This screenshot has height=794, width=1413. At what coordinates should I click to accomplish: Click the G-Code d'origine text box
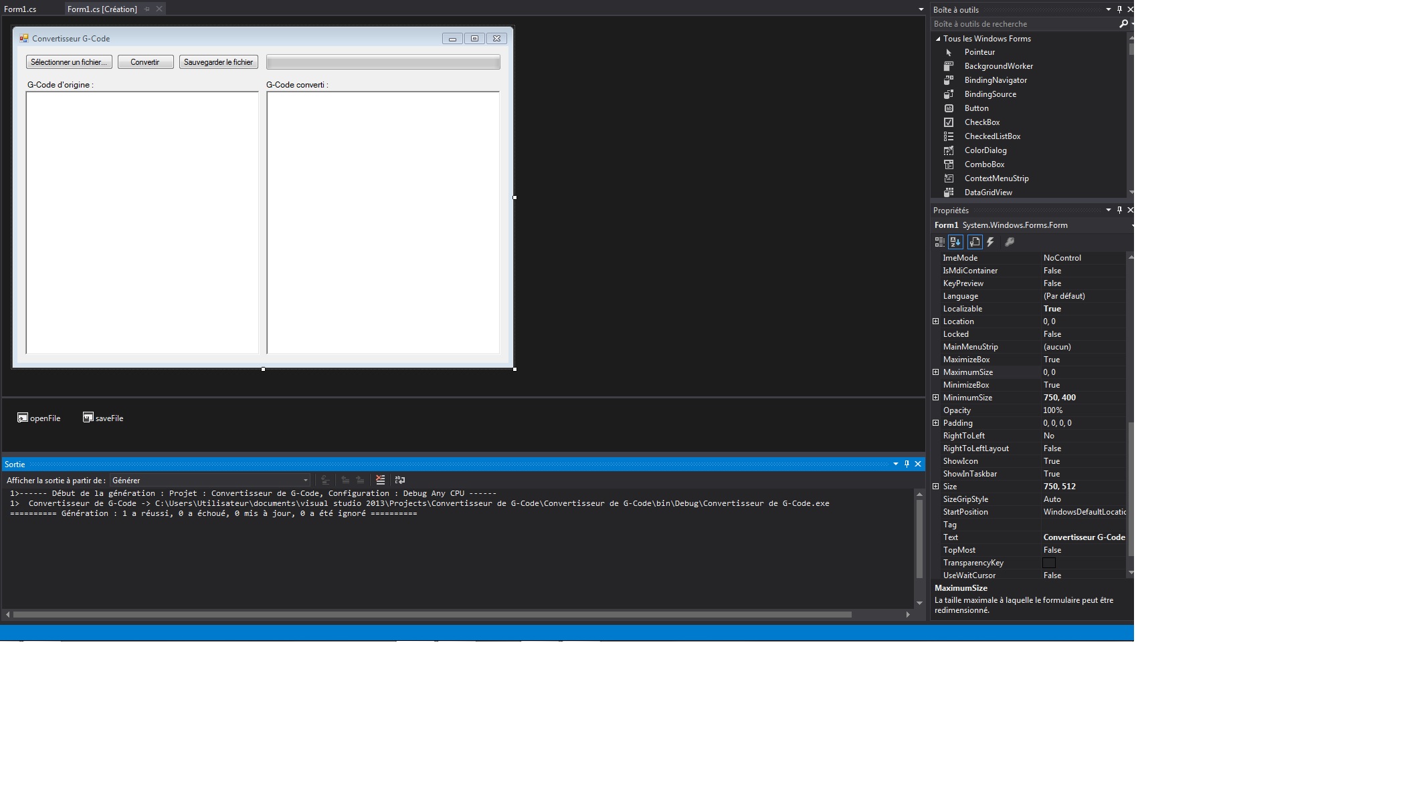click(142, 223)
